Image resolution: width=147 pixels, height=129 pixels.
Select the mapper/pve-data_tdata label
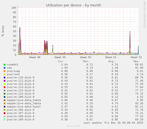pos(24,103)
